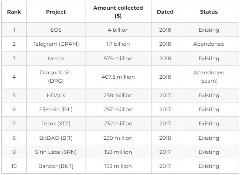240x175 pixels.
Task: Click the Bancor (BNT) cell
Action: click(56, 166)
